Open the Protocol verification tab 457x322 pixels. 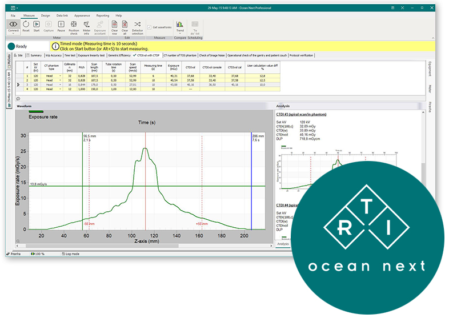(302, 55)
